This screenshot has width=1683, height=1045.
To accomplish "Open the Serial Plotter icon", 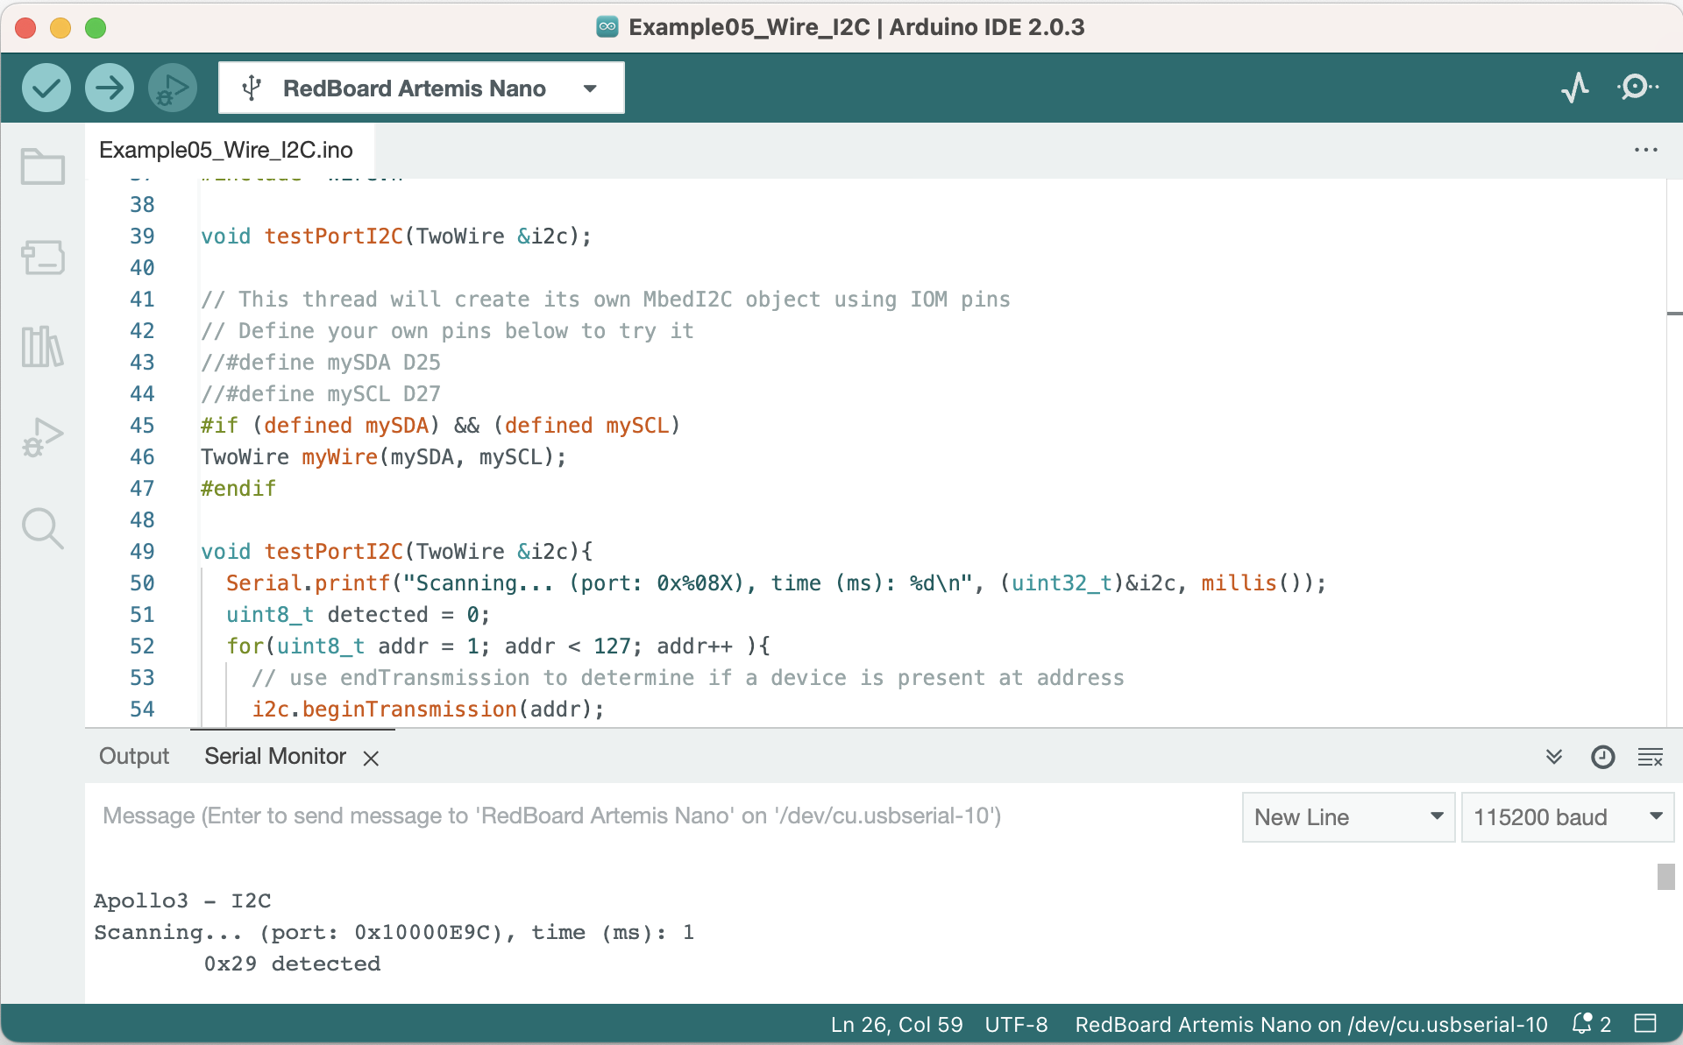I will pyautogui.click(x=1575, y=88).
